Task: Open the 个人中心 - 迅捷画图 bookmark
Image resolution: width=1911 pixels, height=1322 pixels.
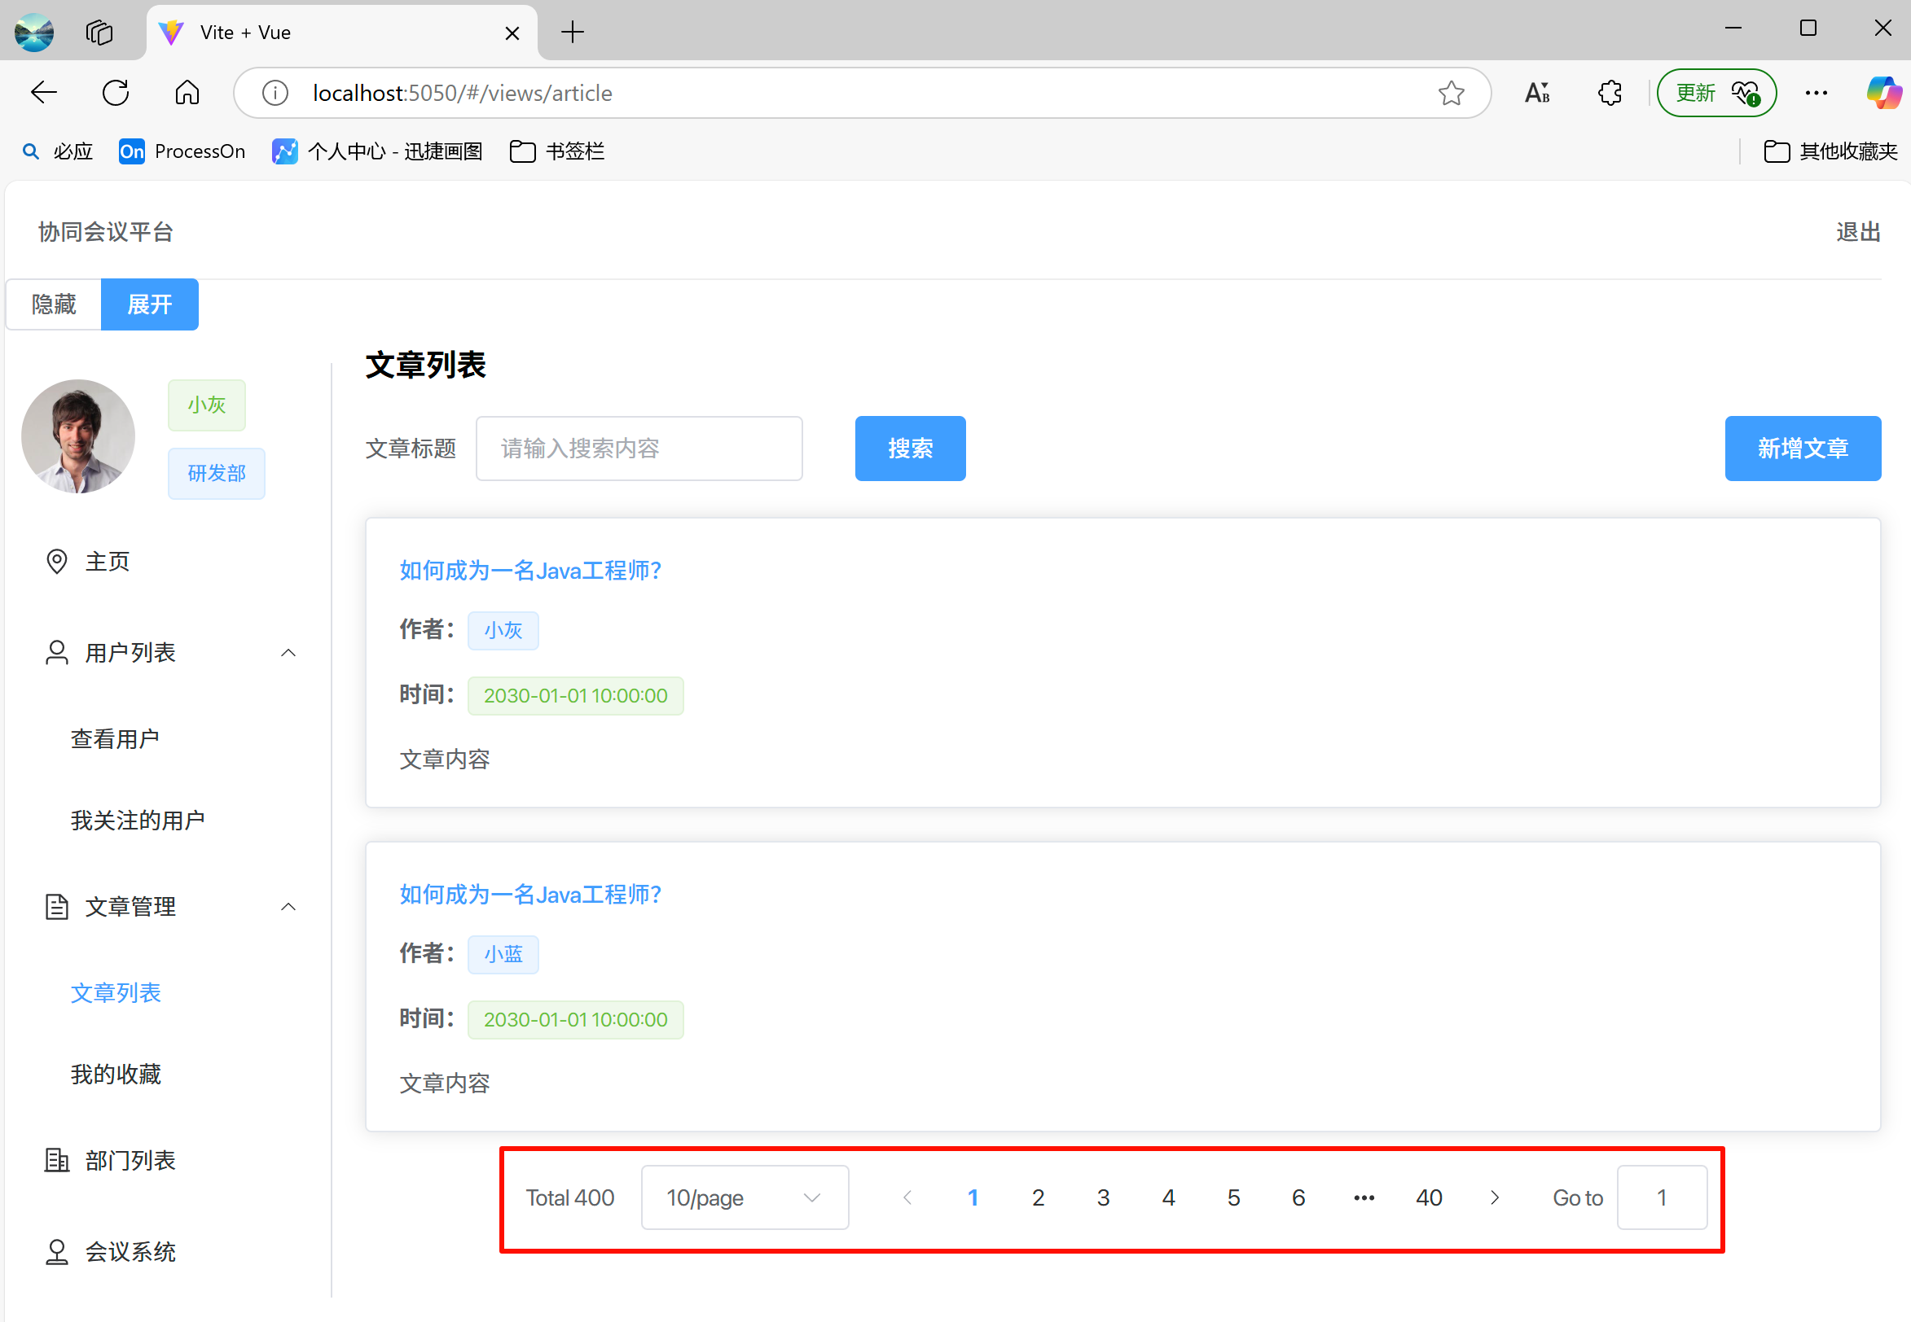Action: coord(378,151)
